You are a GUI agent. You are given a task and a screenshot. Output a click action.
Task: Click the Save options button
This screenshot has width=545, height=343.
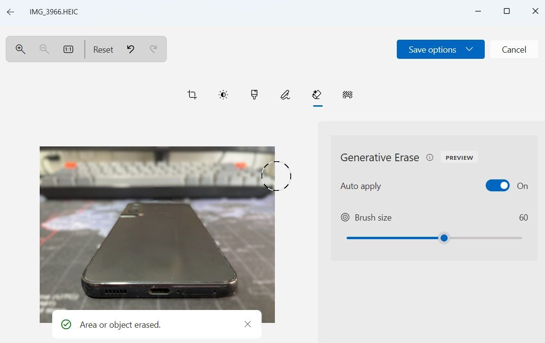pos(432,49)
